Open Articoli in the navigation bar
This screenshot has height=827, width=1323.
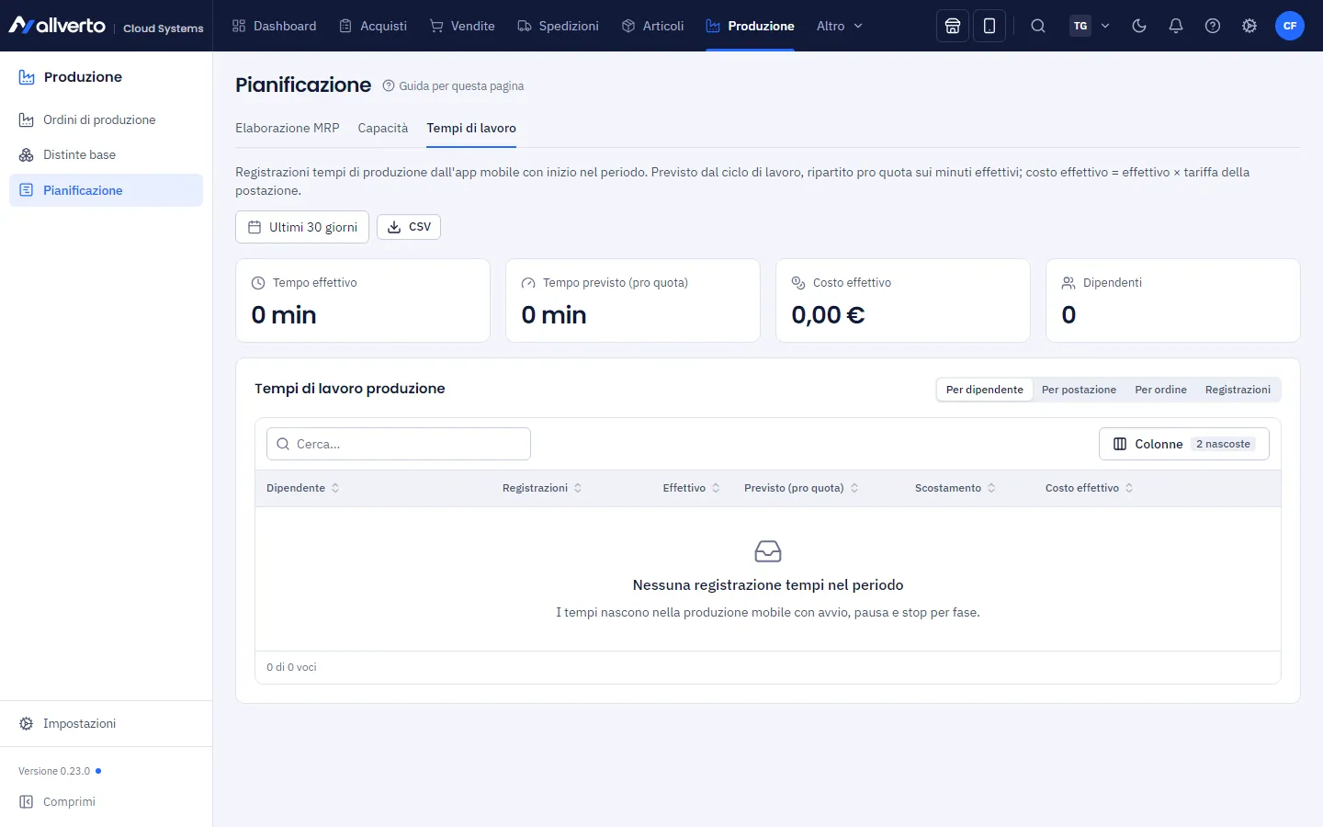coord(652,26)
